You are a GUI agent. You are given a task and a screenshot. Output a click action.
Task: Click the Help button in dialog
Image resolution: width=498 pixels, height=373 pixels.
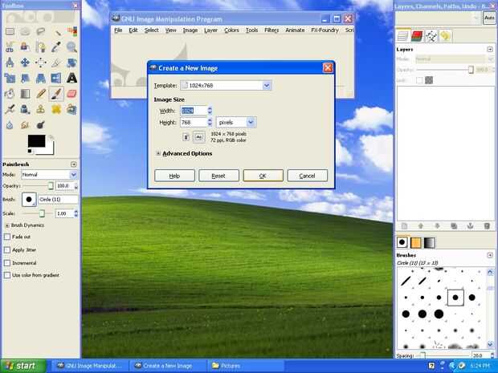(174, 176)
